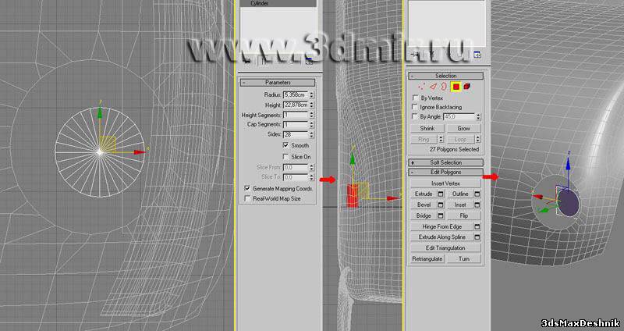Click Configure Modifier Sets icon in Cylinder panel
Viewport: 624px width, 331px height.
pyautogui.click(x=309, y=62)
